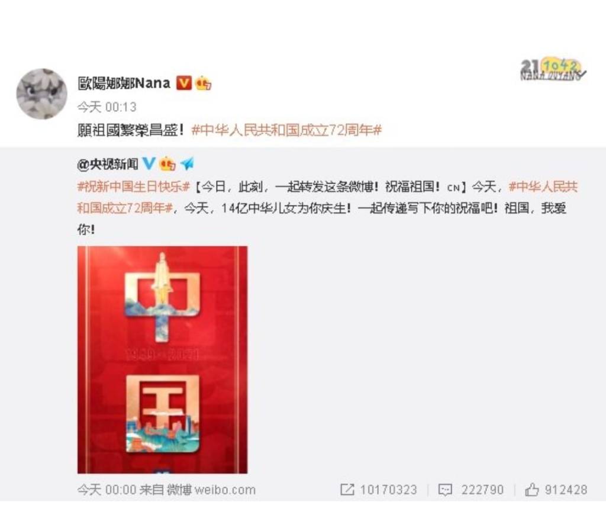The width and height of the screenshot is (606, 508).
Task: Open the username 歐陽娜娜Nana link
Action: [124, 83]
